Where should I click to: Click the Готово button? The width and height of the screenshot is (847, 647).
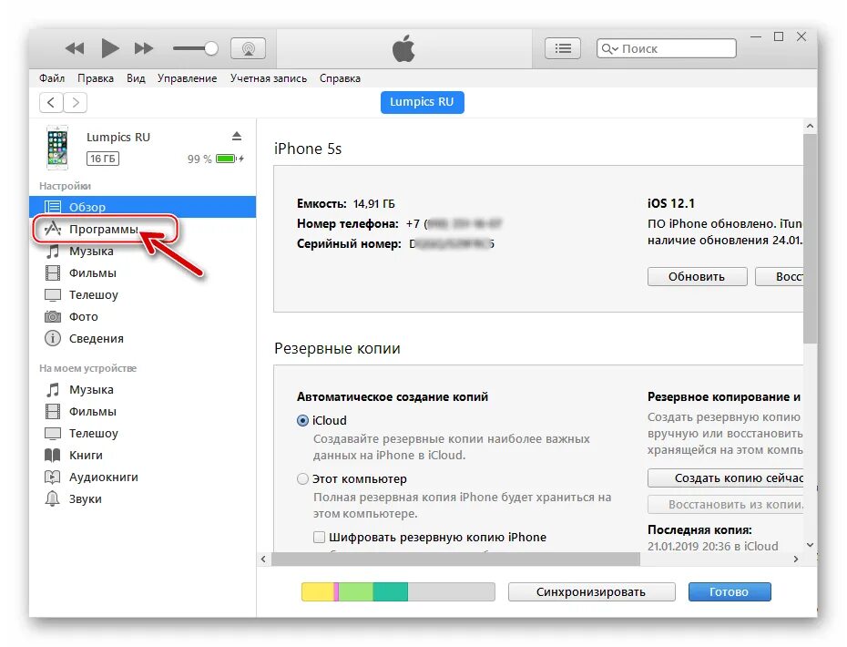pyautogui.click(x=730, y=591)
